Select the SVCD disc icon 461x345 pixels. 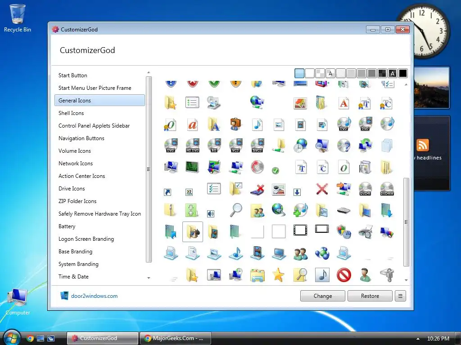tap(257, 146)
